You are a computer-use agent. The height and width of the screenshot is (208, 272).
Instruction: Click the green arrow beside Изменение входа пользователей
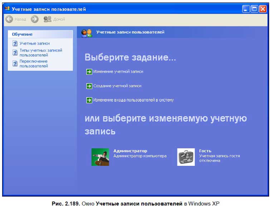click(89, 100)
